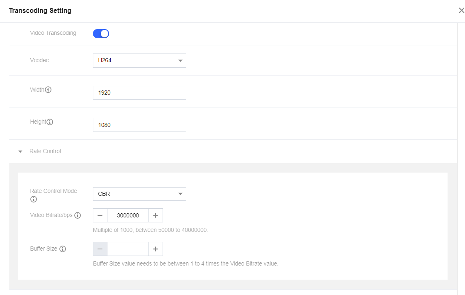Image resolution: width=465 pixels, height=295 pixels.
Task: Open the Rate Control Mode CBR dropdown
Action: pyautogui.click(x=139, y=194)
